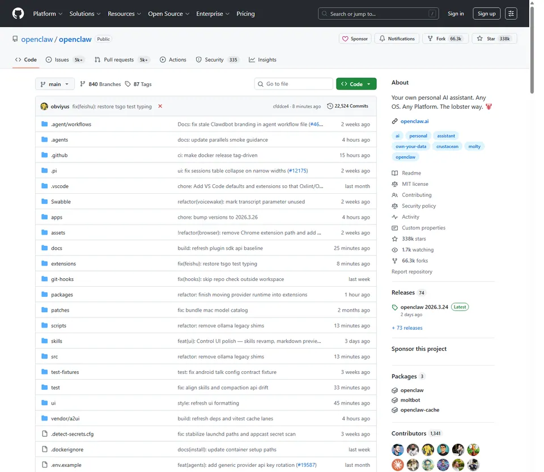Open the .detect-secrets.cfg file
544x472 pixels.
pyautogui.click(x=72, y=434)
